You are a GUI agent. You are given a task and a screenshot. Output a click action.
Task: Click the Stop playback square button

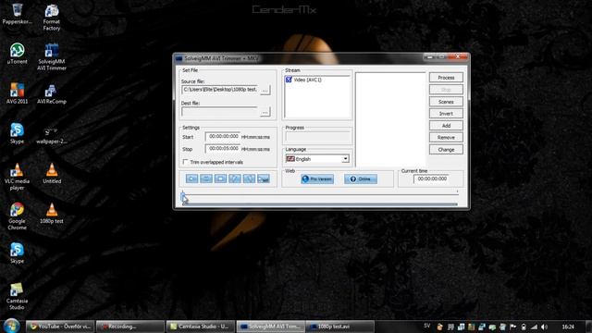[220, 179]
